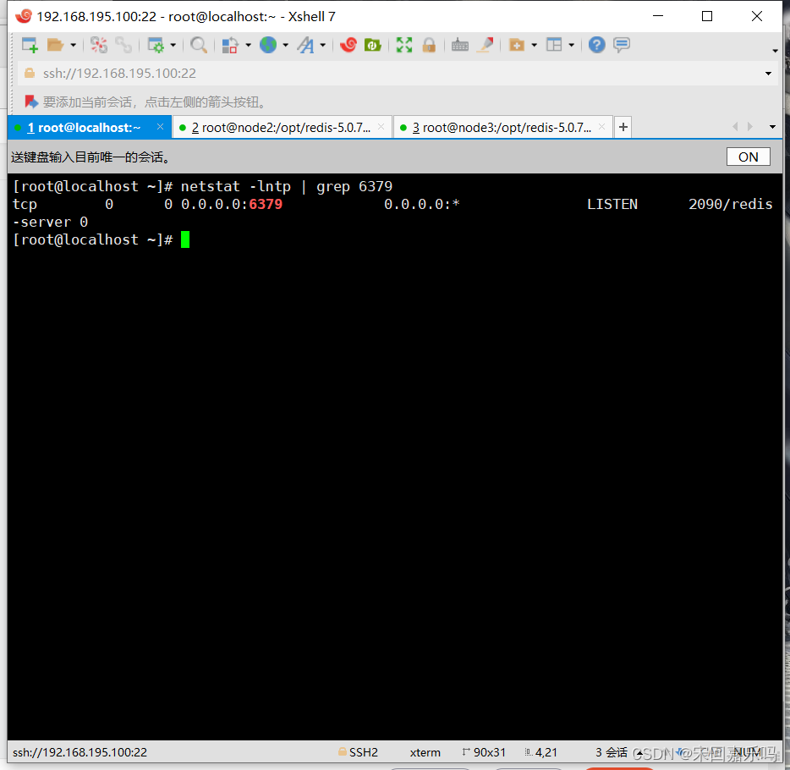Click status bar ssh://192.168.195.100:22 text
The image size is (790, 770).
[80, 752]
